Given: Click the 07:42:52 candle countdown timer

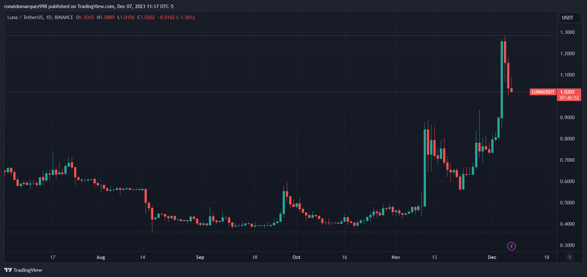Looking at the screenshot, I should point(569,98).
